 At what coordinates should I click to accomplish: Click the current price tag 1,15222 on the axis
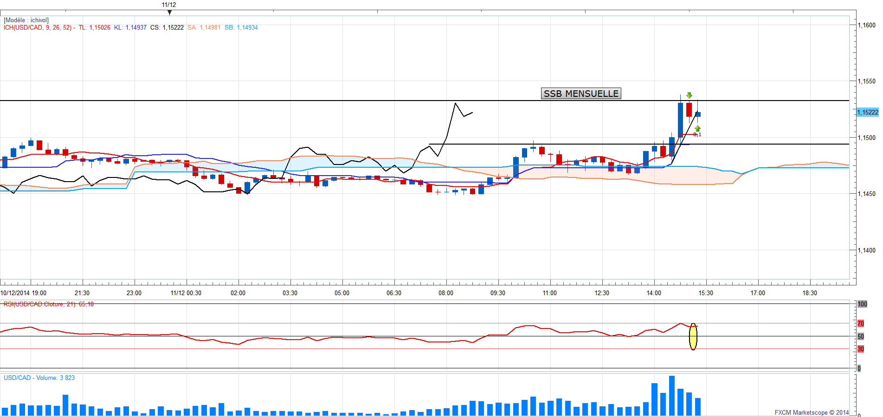pos(868,112)
